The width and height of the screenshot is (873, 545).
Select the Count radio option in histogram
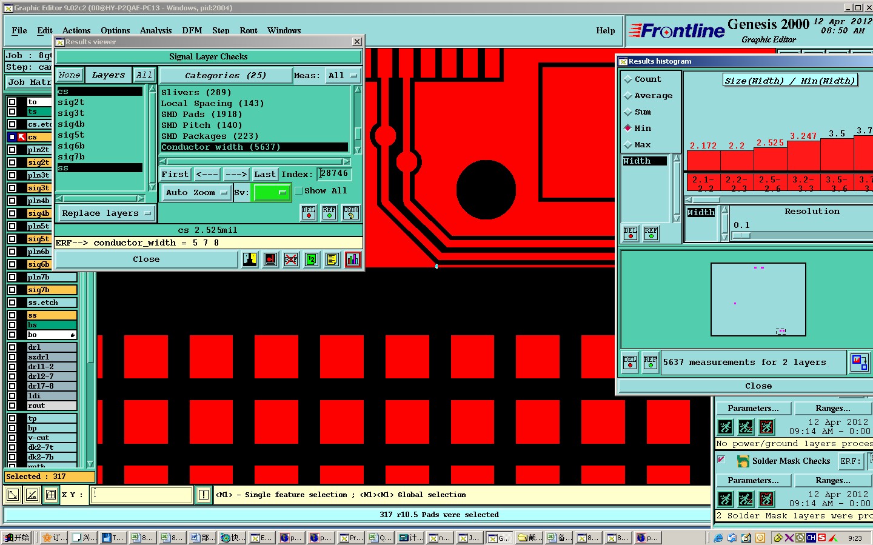point(628,79)
